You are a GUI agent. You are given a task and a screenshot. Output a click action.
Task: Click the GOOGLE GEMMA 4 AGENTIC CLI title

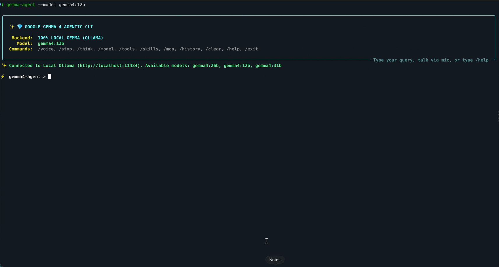click(59, 27)
